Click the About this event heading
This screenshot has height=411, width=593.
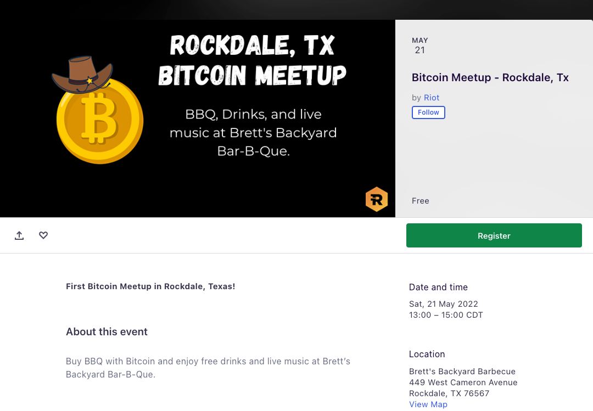[x=107, y=331]
